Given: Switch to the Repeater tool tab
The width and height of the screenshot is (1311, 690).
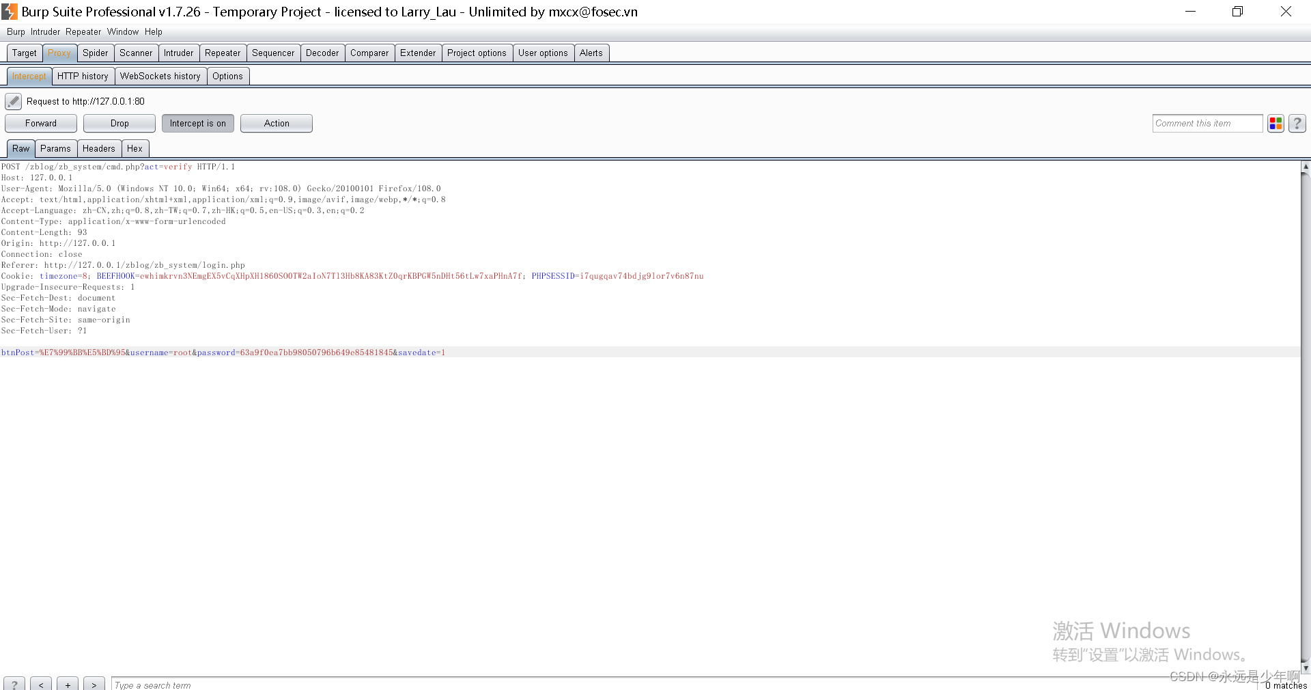Looking at the screenshot, I should click(x=223, y=53).
